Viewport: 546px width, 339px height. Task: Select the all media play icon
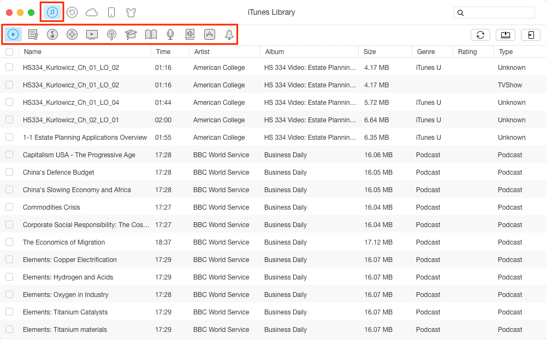[x=13, y=34]
